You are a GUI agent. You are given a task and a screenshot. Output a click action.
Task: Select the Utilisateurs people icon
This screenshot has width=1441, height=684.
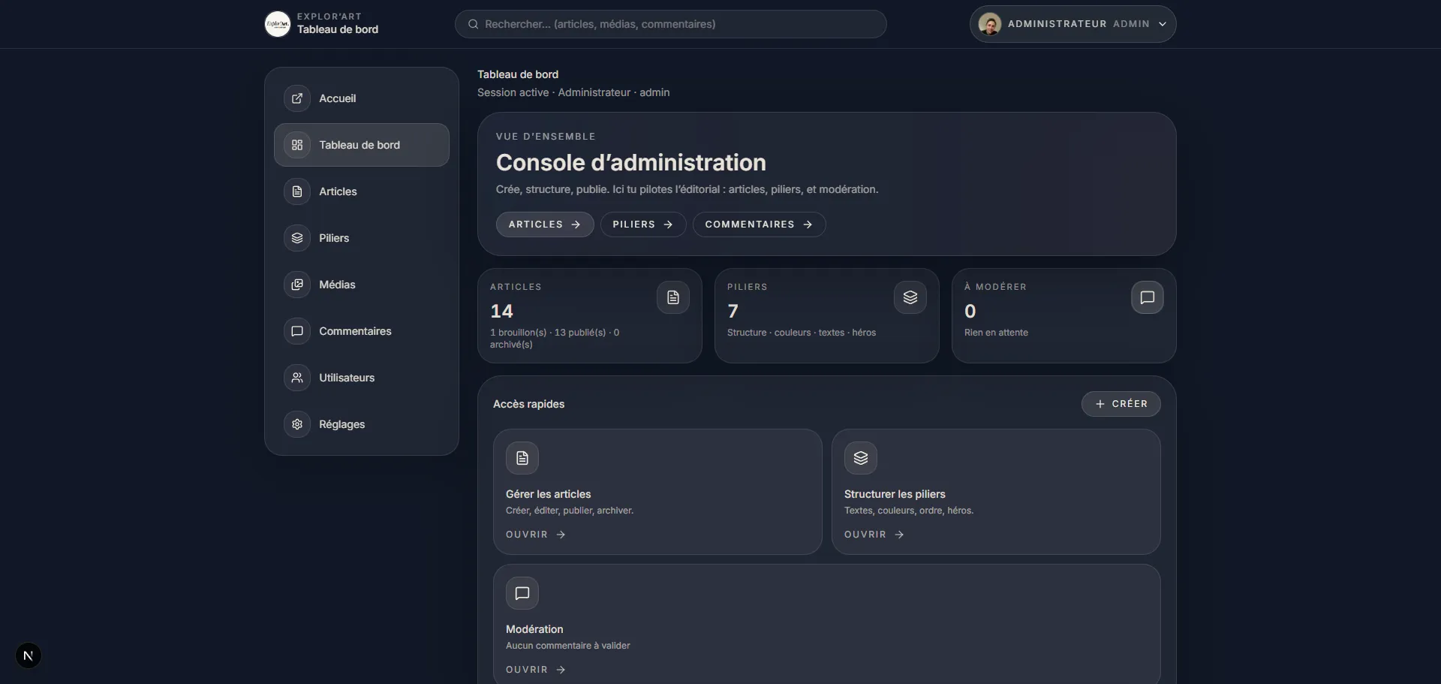coord(297,378)
